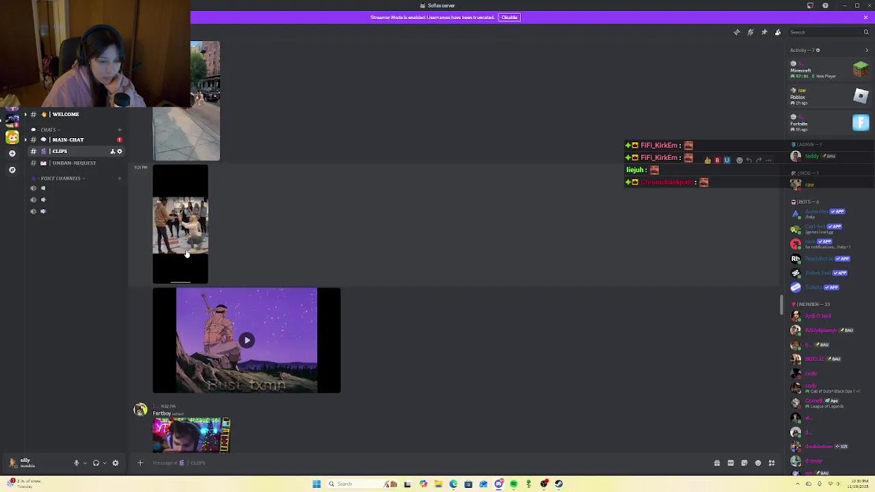The image size is (875, 492).
Task: Add a channel to the CHATS category
Action: (x=119, y=130)
